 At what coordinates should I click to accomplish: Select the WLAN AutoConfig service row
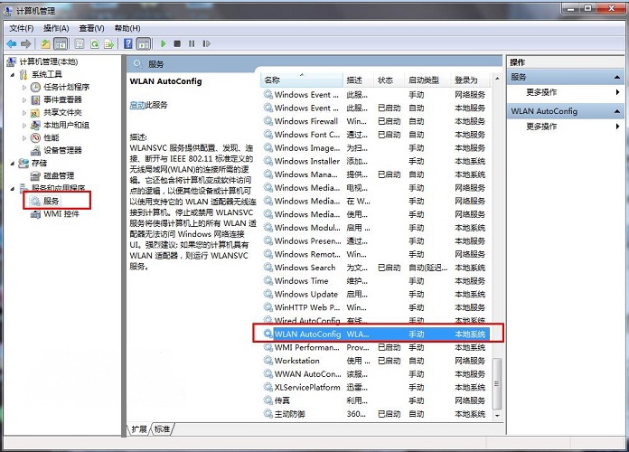point(376,334)
